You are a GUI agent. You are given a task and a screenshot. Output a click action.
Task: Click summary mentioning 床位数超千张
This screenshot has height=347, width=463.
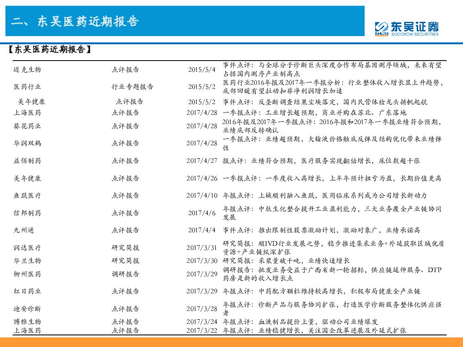click(x=321, y=161)
